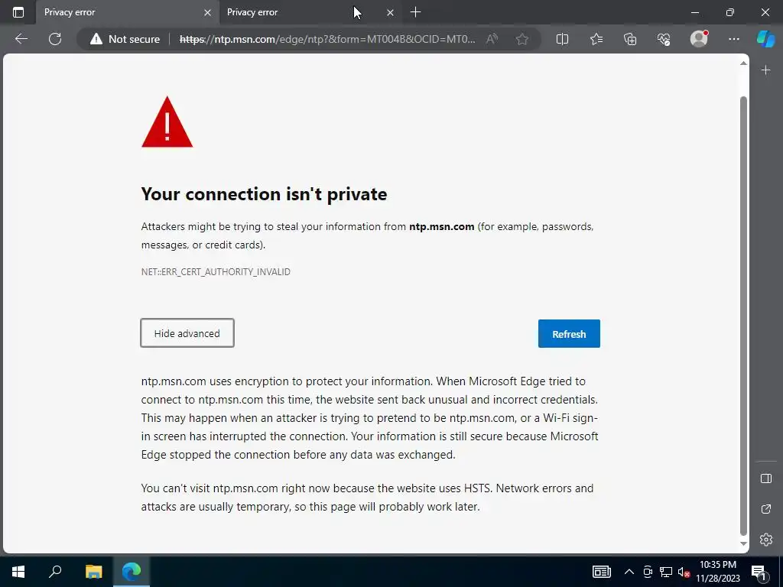Open the profile avatar menu

pos(699,38)
